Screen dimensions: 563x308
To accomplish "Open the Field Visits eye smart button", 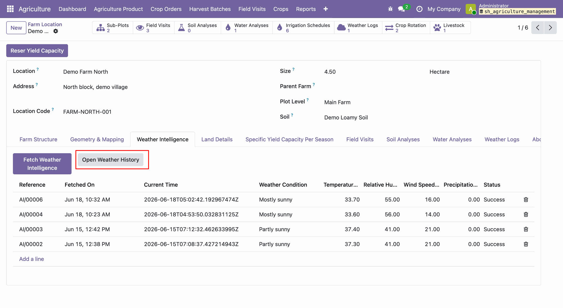I will [x=154, y=28].
